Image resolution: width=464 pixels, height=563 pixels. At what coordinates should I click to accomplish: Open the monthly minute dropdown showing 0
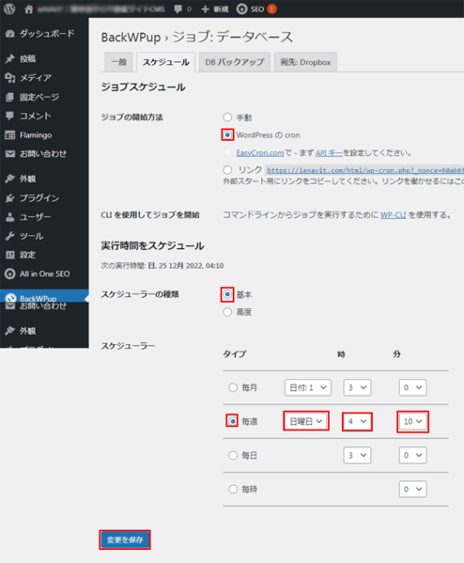tap(412, 387)
